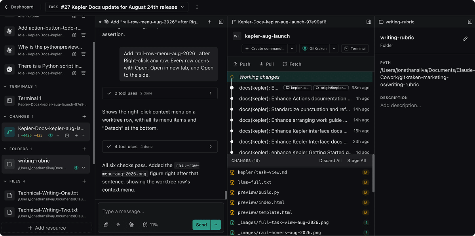Image resolution: width=475 pixels, height=236 pixels.
Task: Collapse the worktree panel
Action: point(369,22)
